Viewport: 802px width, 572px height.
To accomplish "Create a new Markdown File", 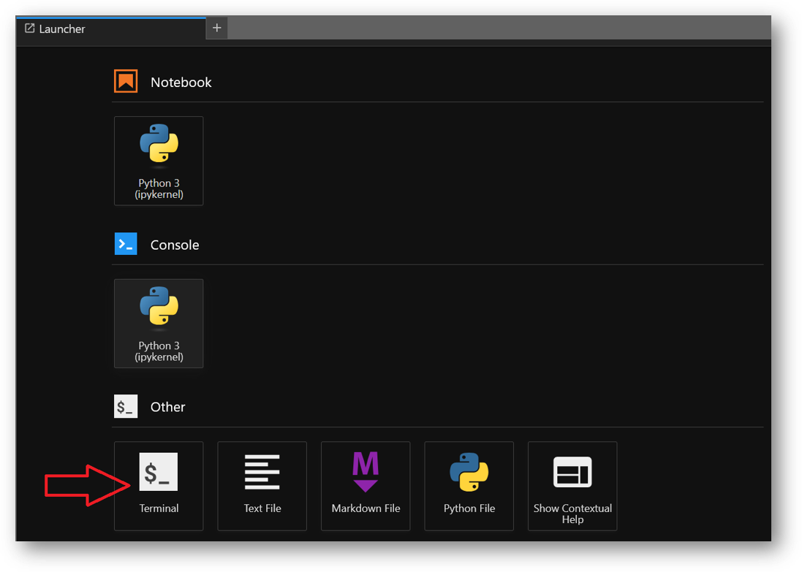I will pyautogui.click(x=366, y=486).
